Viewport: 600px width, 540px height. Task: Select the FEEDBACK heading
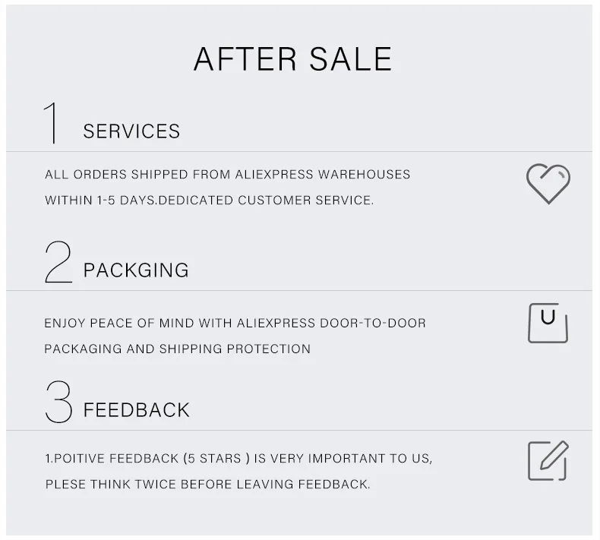tap(136, 410)
